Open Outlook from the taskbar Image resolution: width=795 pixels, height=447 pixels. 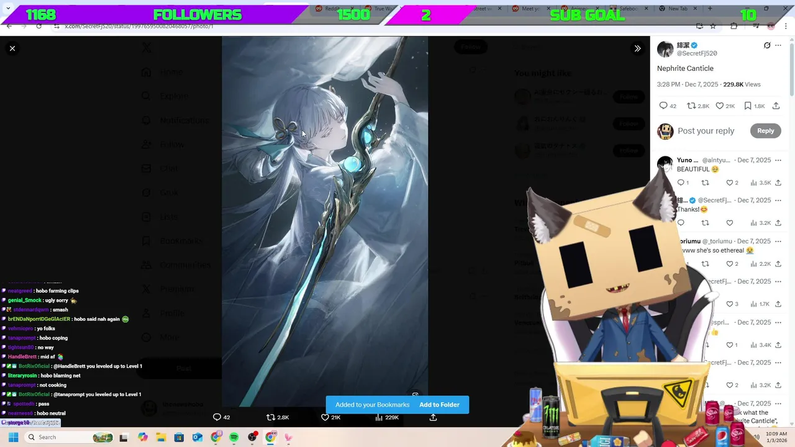(198, 437)
